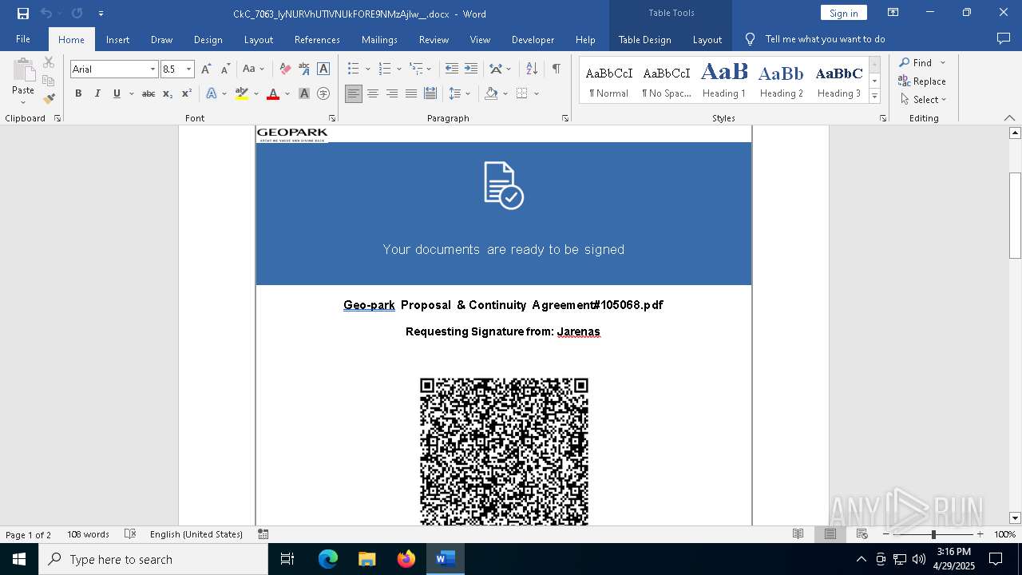Viewport: 1022px width, 575px height.
Task: Toggle distributed text alignment
Action: [430, 93]
